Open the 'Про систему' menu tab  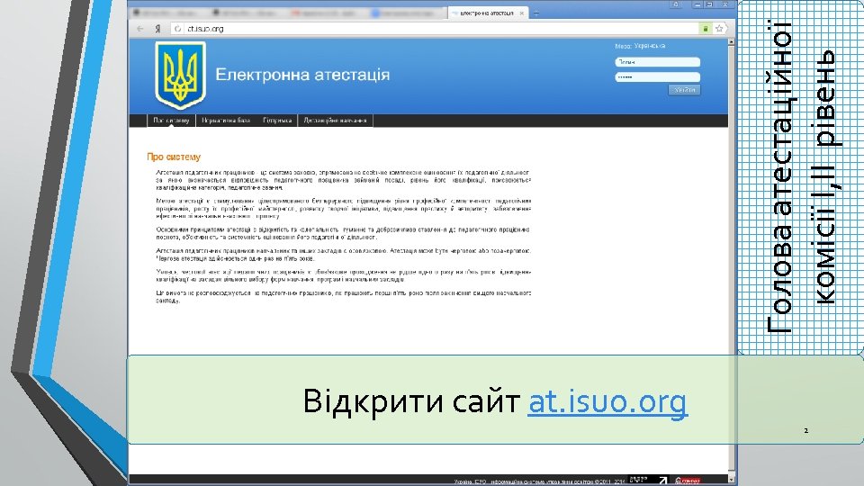click(x=171, y=120)
